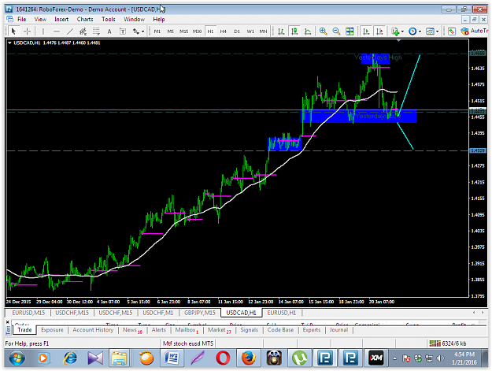Click the New Order toolbar icon

point(452,31)
